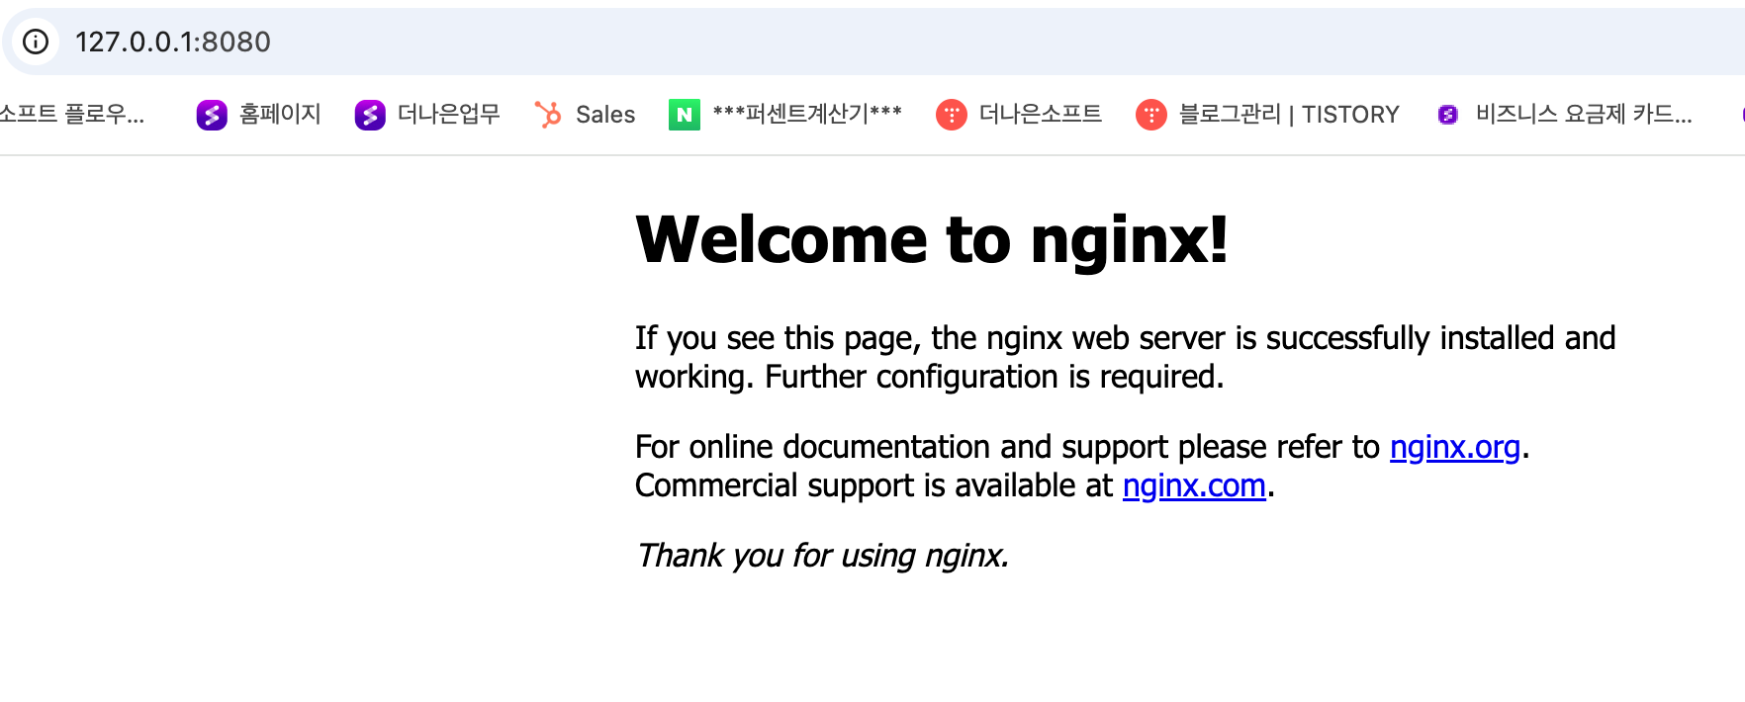Open the ***퍼센트계산기*** bookmark label
This screenshot has width=1745, height=702.
[807, 115]
